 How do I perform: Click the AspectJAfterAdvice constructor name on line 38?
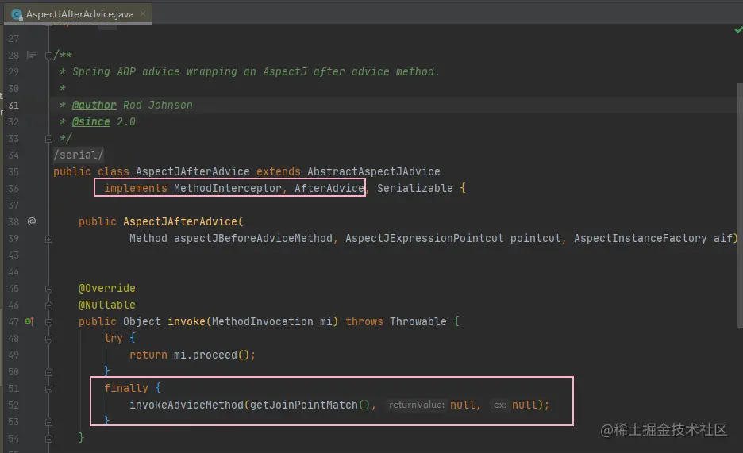pyautogui.click(x=180, y=221)
